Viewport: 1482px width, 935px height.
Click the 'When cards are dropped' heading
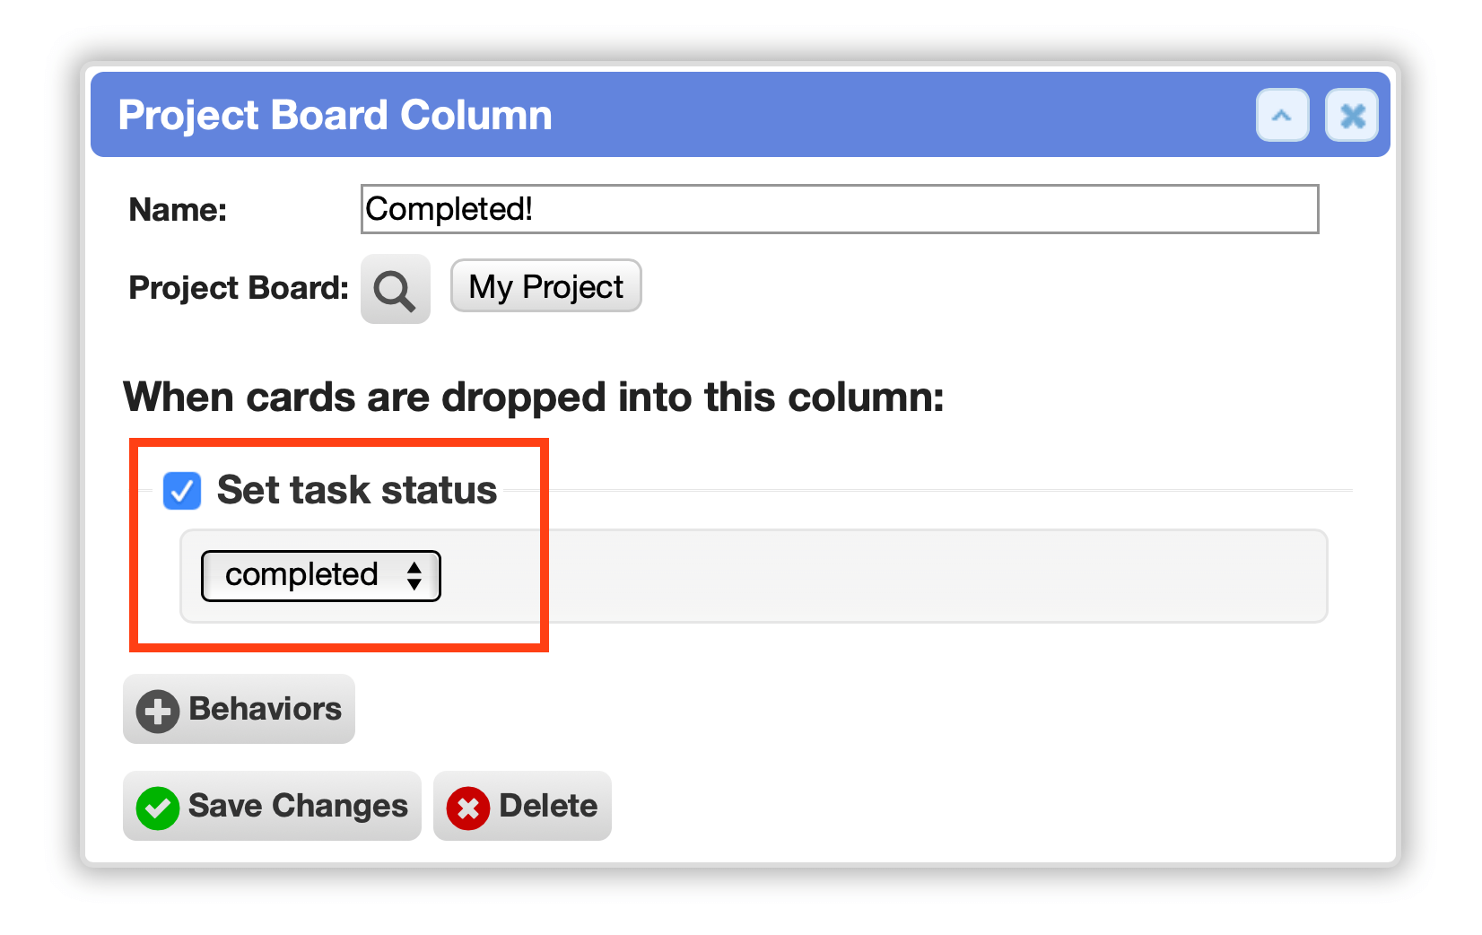point(534,397)
